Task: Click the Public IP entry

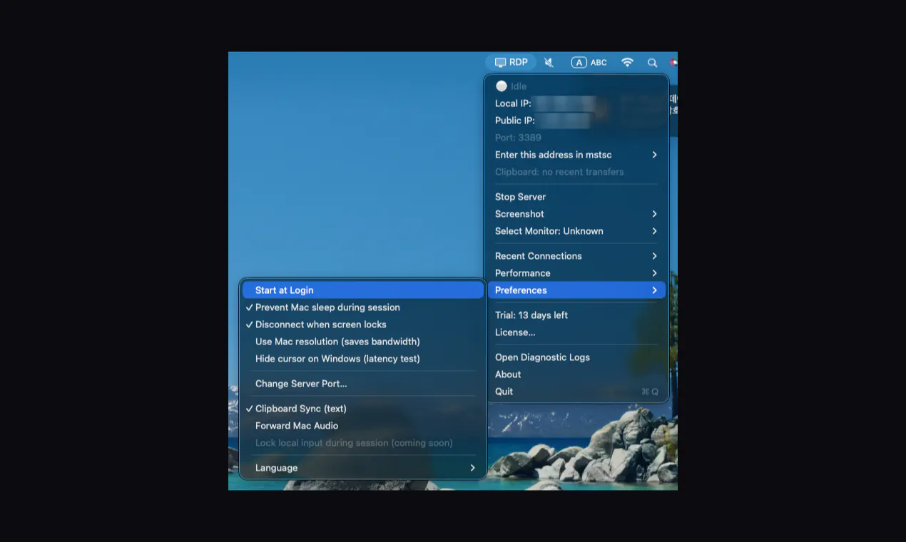Action: click(576, 121)
